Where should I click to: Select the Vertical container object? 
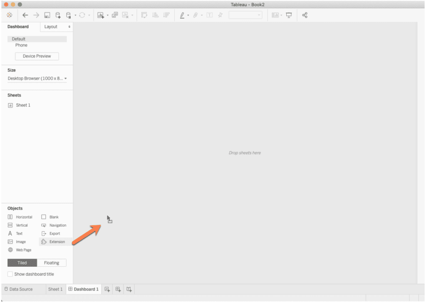pyautogui.click(x=18, y=225)
